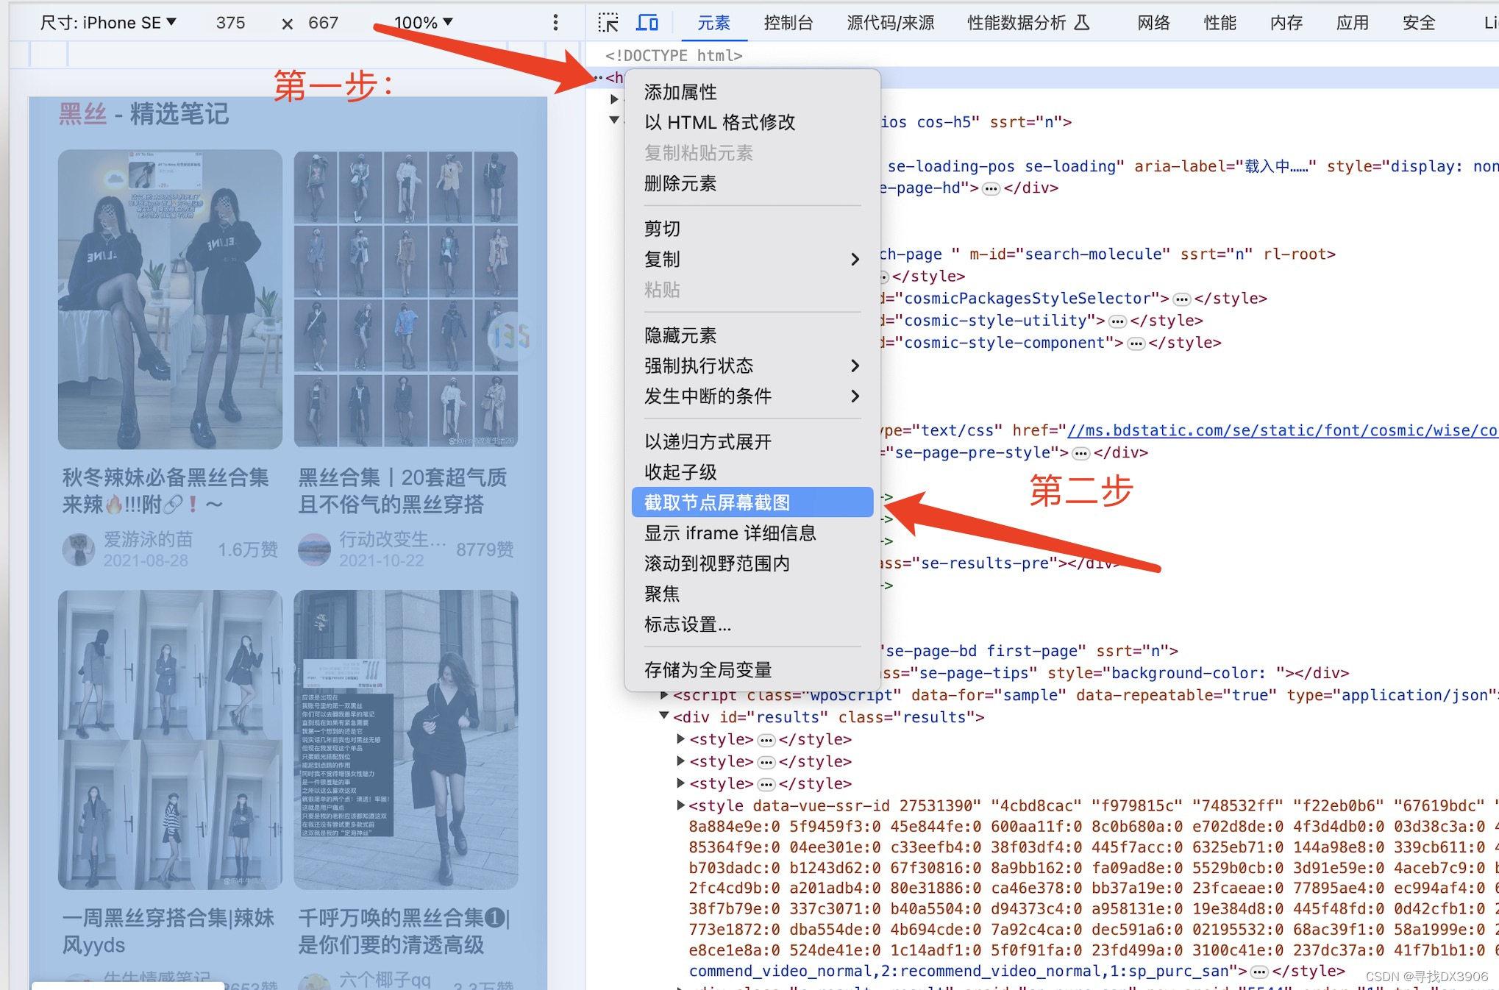Open the 秋冬辣妹必备黑丝合集 note thumbnail
The height and width of the screenshot is (990, 1499).
pos(170,299)
